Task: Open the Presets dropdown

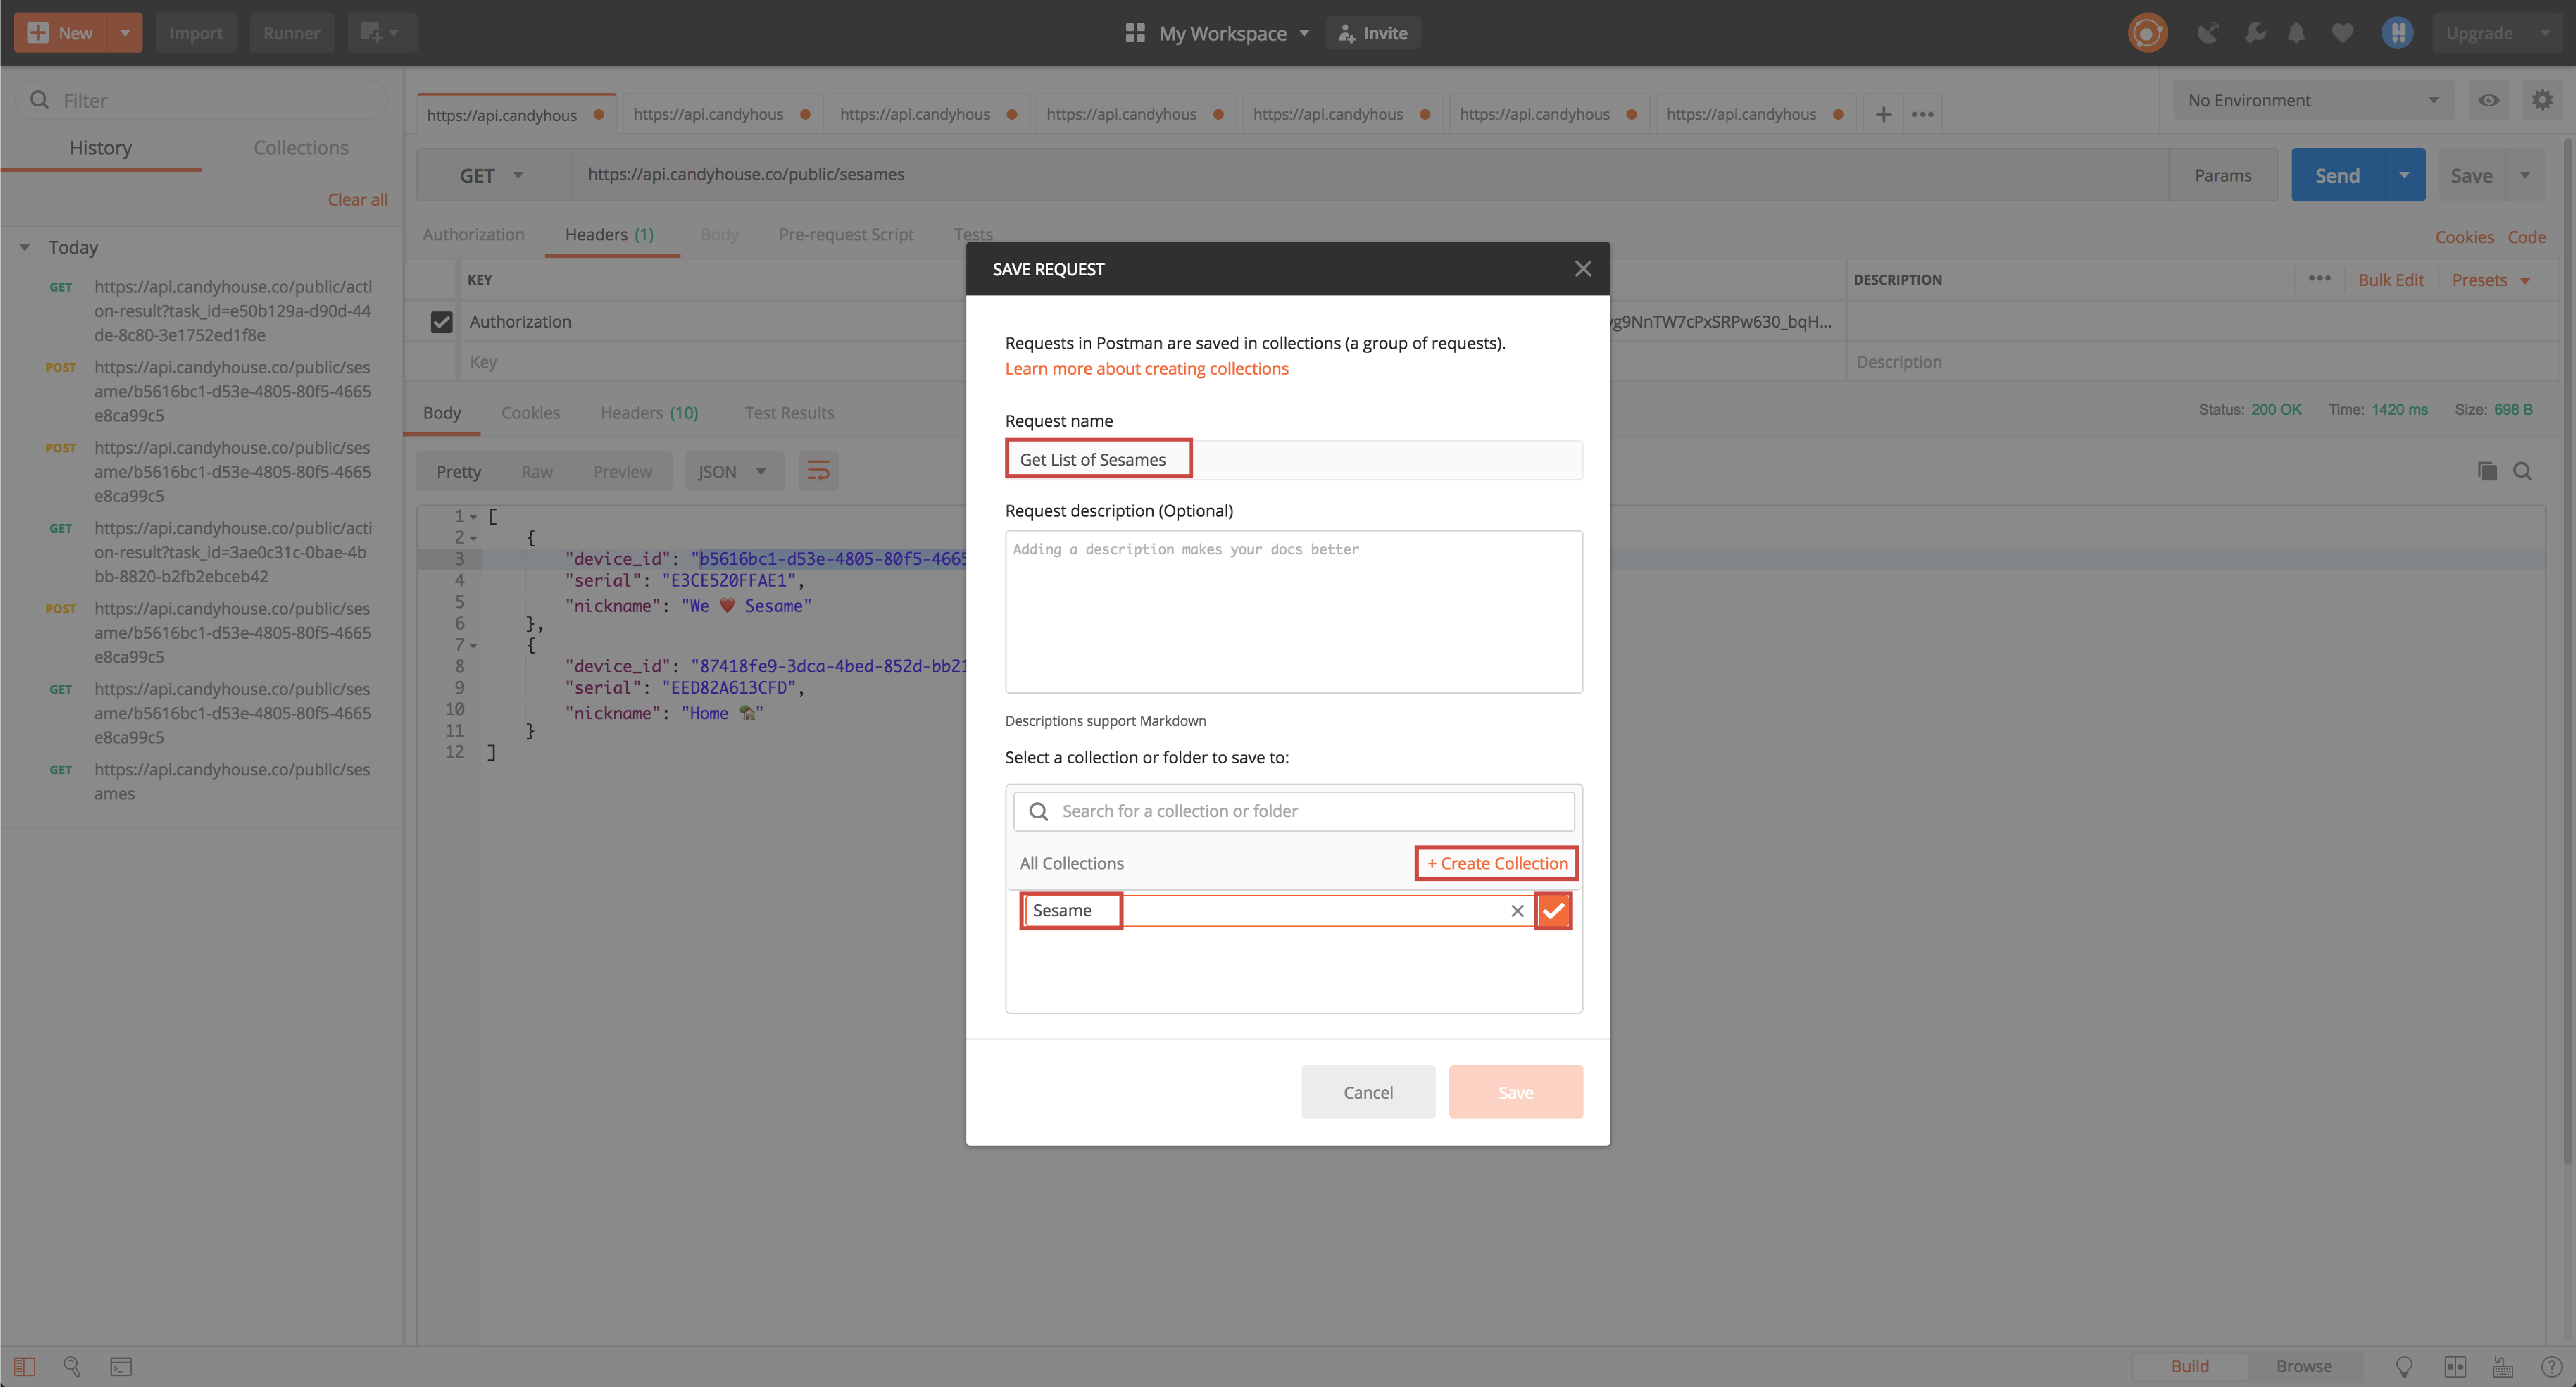Action: click(x=2490, y=279)
